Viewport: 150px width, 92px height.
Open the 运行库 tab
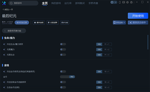point(68,3)
